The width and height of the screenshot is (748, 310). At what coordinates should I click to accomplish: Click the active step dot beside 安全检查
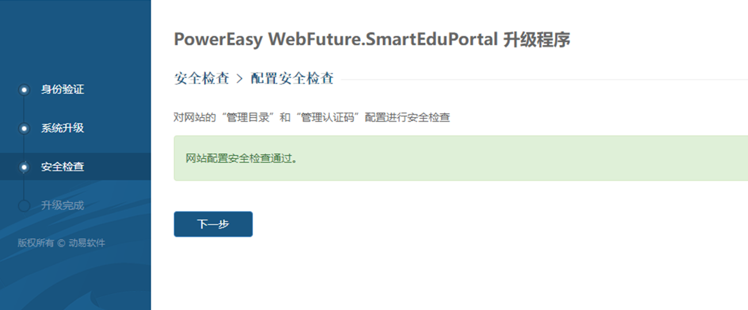24,167
